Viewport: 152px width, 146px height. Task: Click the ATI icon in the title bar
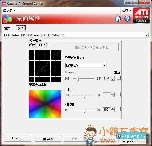(3, 3)
